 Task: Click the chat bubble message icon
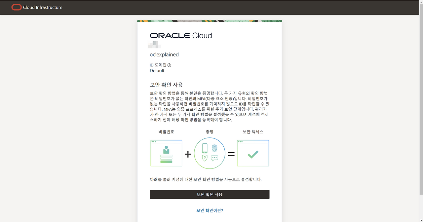pos(214,158)
